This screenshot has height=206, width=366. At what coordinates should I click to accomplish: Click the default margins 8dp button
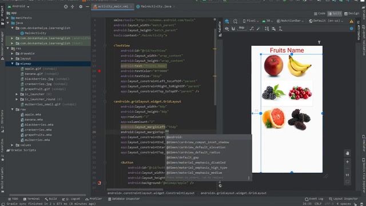tap(241, 28)
